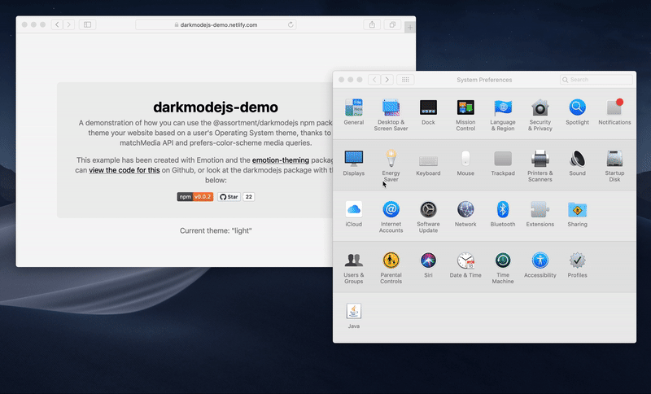Open Software Update preferences
Viewport: 651px width, 394px height.
428,217
